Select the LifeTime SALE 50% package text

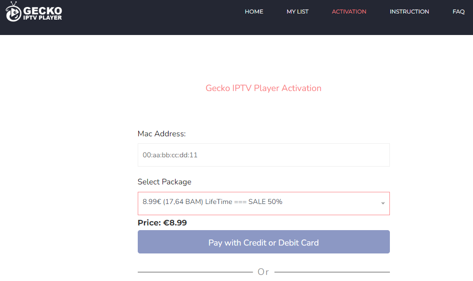coord(212,202)
